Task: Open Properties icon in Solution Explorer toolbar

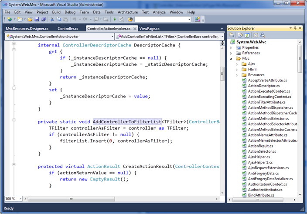Action: [x=232, y=35]
